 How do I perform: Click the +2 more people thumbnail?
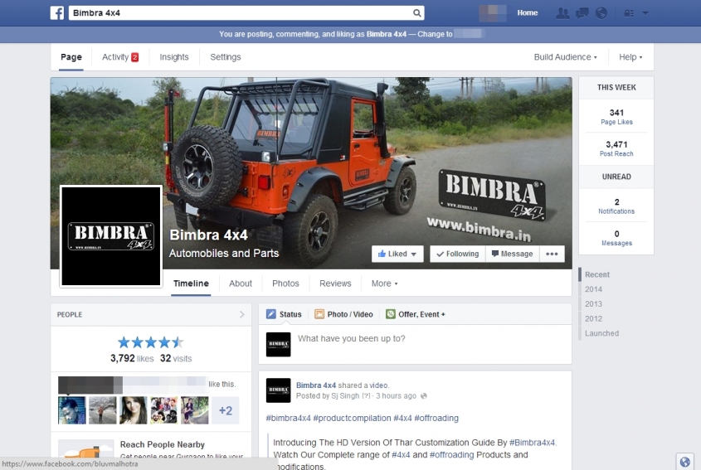pos(225,410)
